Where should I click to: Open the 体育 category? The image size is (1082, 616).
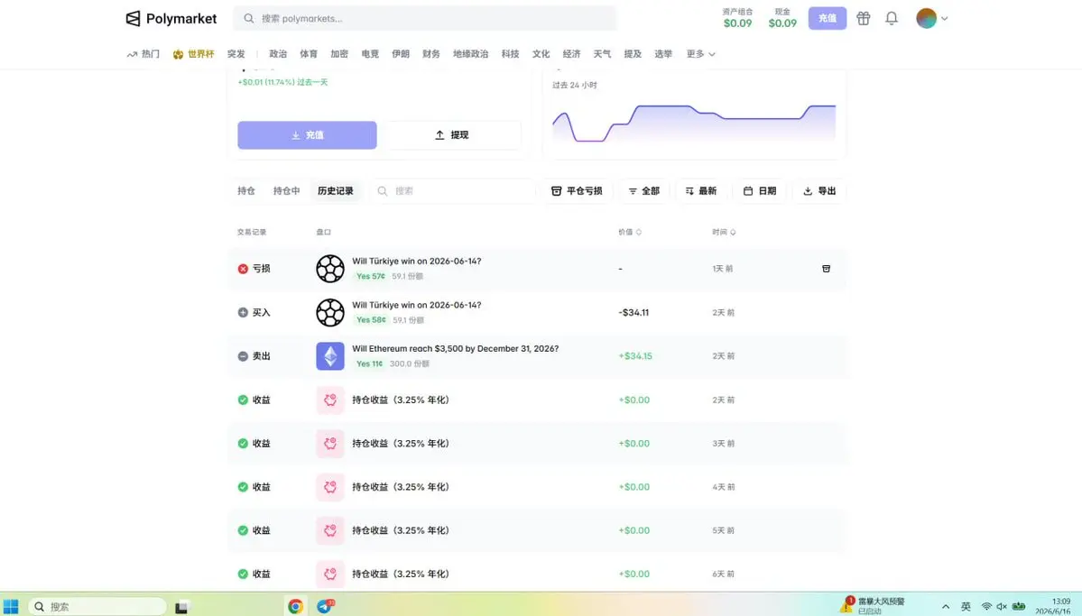pos(309,54)
